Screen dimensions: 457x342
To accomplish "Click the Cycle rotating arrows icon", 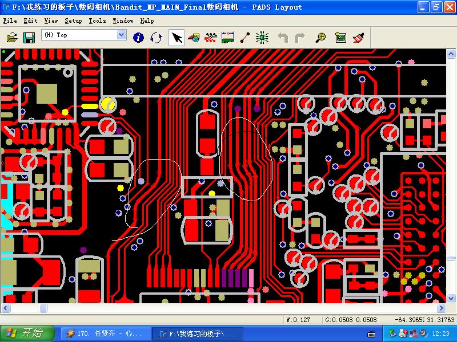I will click(x=156, y=38).
